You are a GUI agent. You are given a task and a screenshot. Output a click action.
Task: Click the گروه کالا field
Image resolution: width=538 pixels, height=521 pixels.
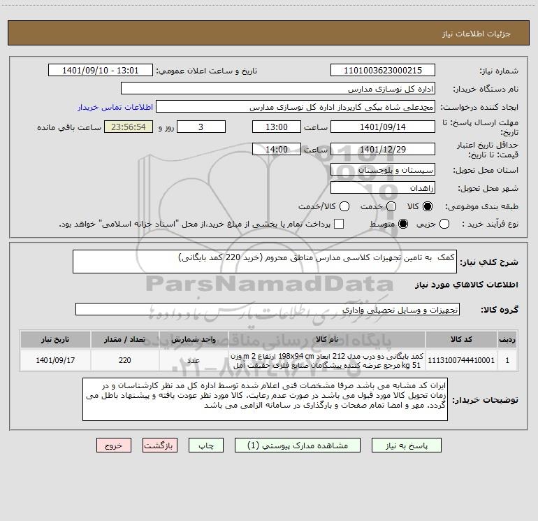(268, 309)
